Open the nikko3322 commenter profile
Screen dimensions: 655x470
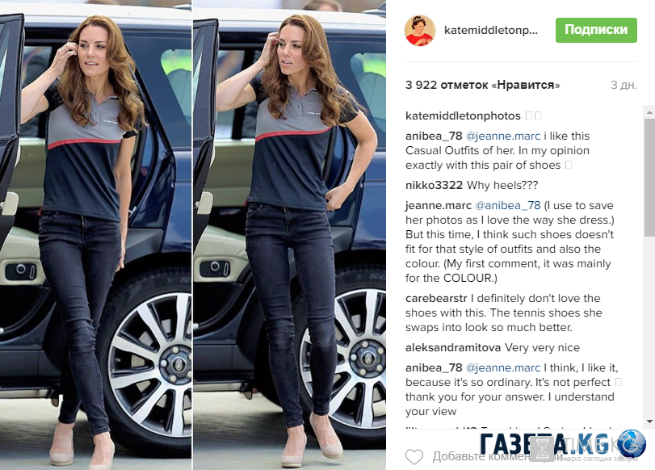434,185
